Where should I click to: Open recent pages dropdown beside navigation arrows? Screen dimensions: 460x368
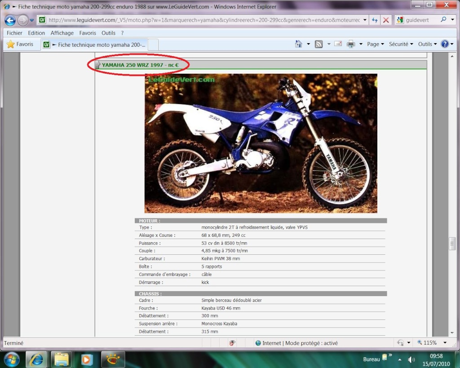tap(32, 20)
